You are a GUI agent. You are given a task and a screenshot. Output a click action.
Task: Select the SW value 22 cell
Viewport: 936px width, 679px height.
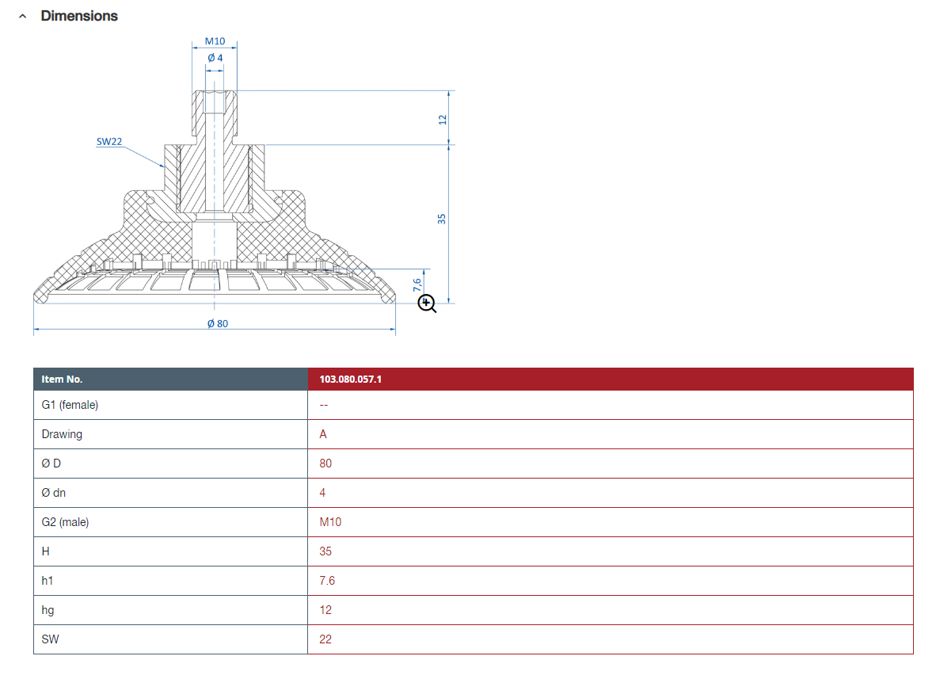click(x=325, y=639)
